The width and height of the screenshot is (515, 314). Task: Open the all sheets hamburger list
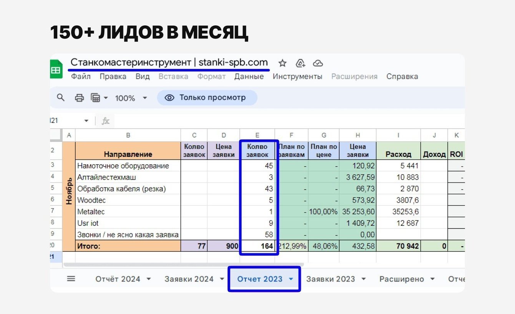click(71, 279)
